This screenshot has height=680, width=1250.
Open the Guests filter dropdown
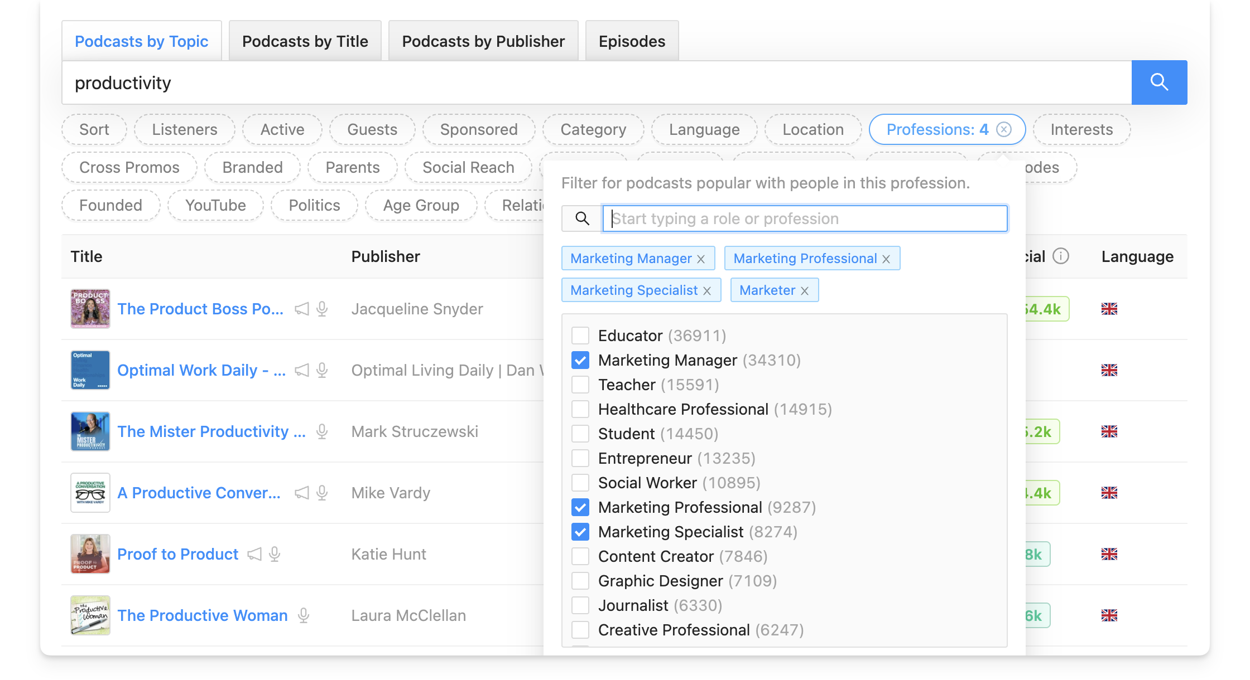(372, 129)
